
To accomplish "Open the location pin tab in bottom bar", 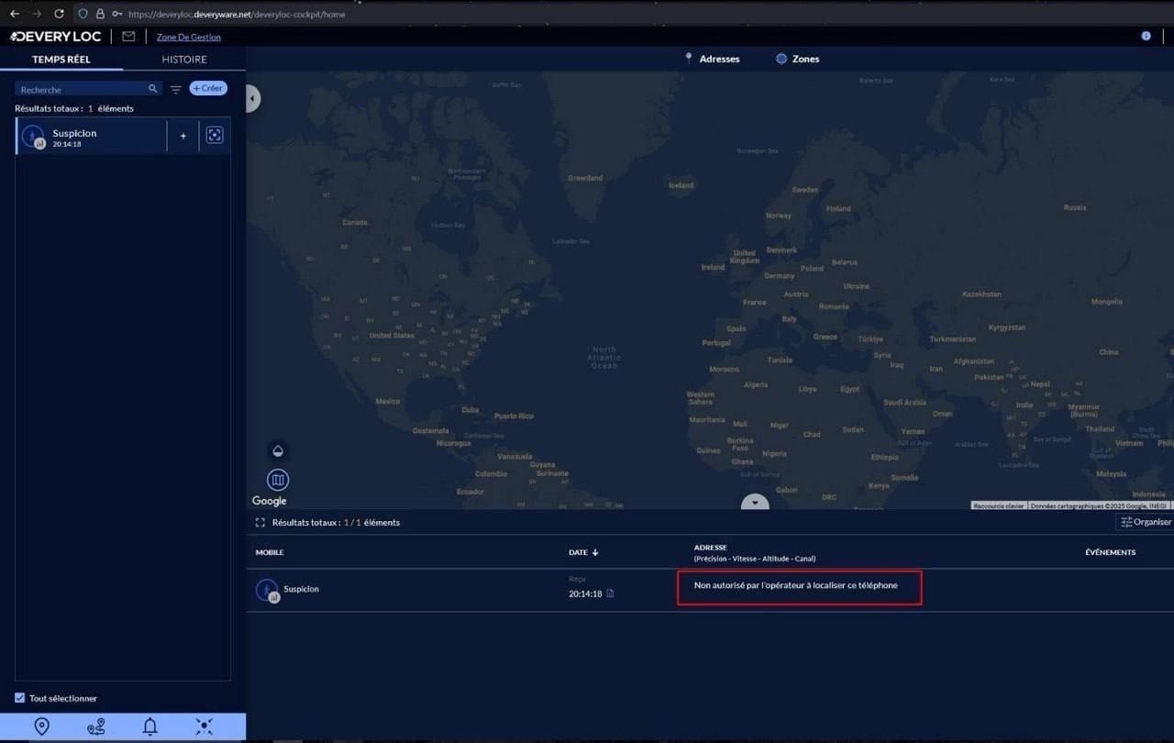I will (41, 726).
